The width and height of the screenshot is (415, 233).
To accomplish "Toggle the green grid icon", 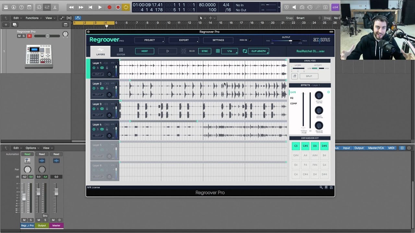I will (218, 51).
